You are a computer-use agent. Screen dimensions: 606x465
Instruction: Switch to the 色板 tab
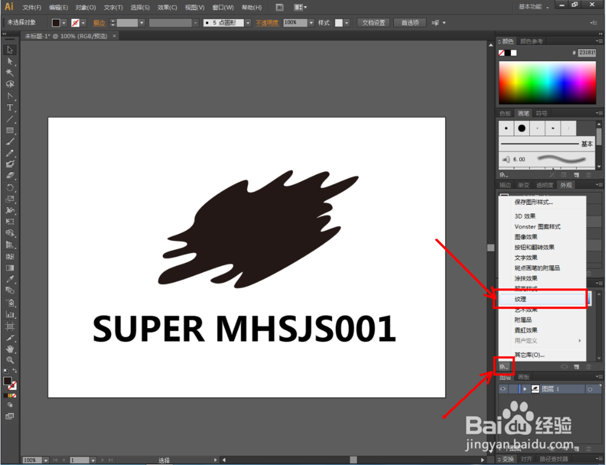point(505,113)
